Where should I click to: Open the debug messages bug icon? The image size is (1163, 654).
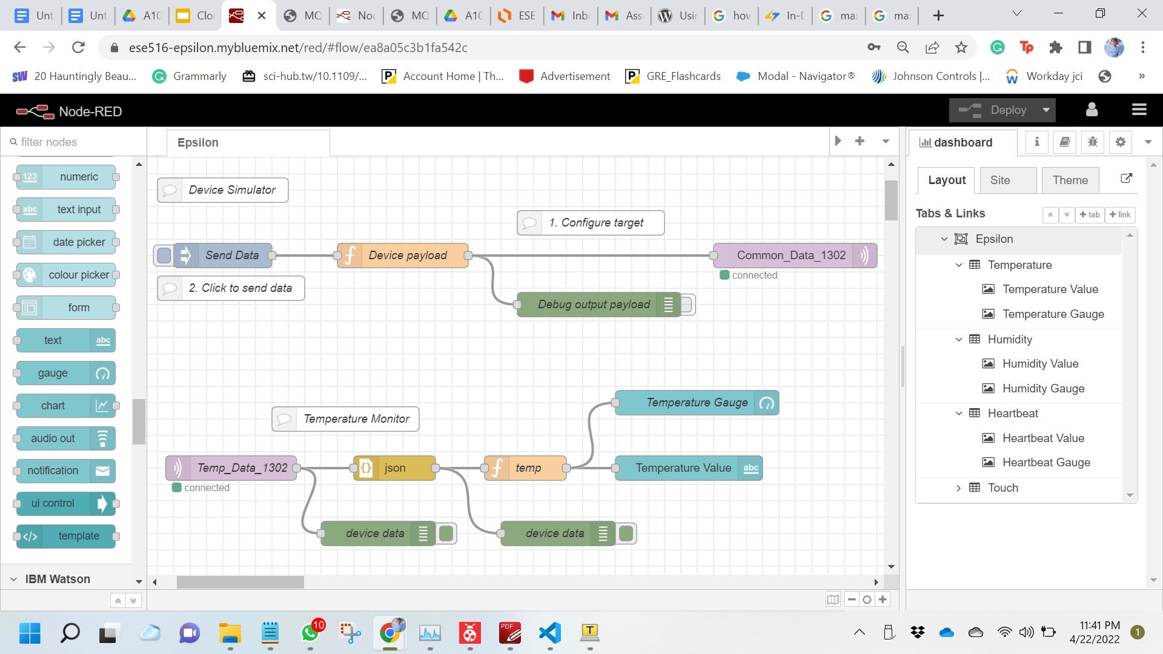1092,142
